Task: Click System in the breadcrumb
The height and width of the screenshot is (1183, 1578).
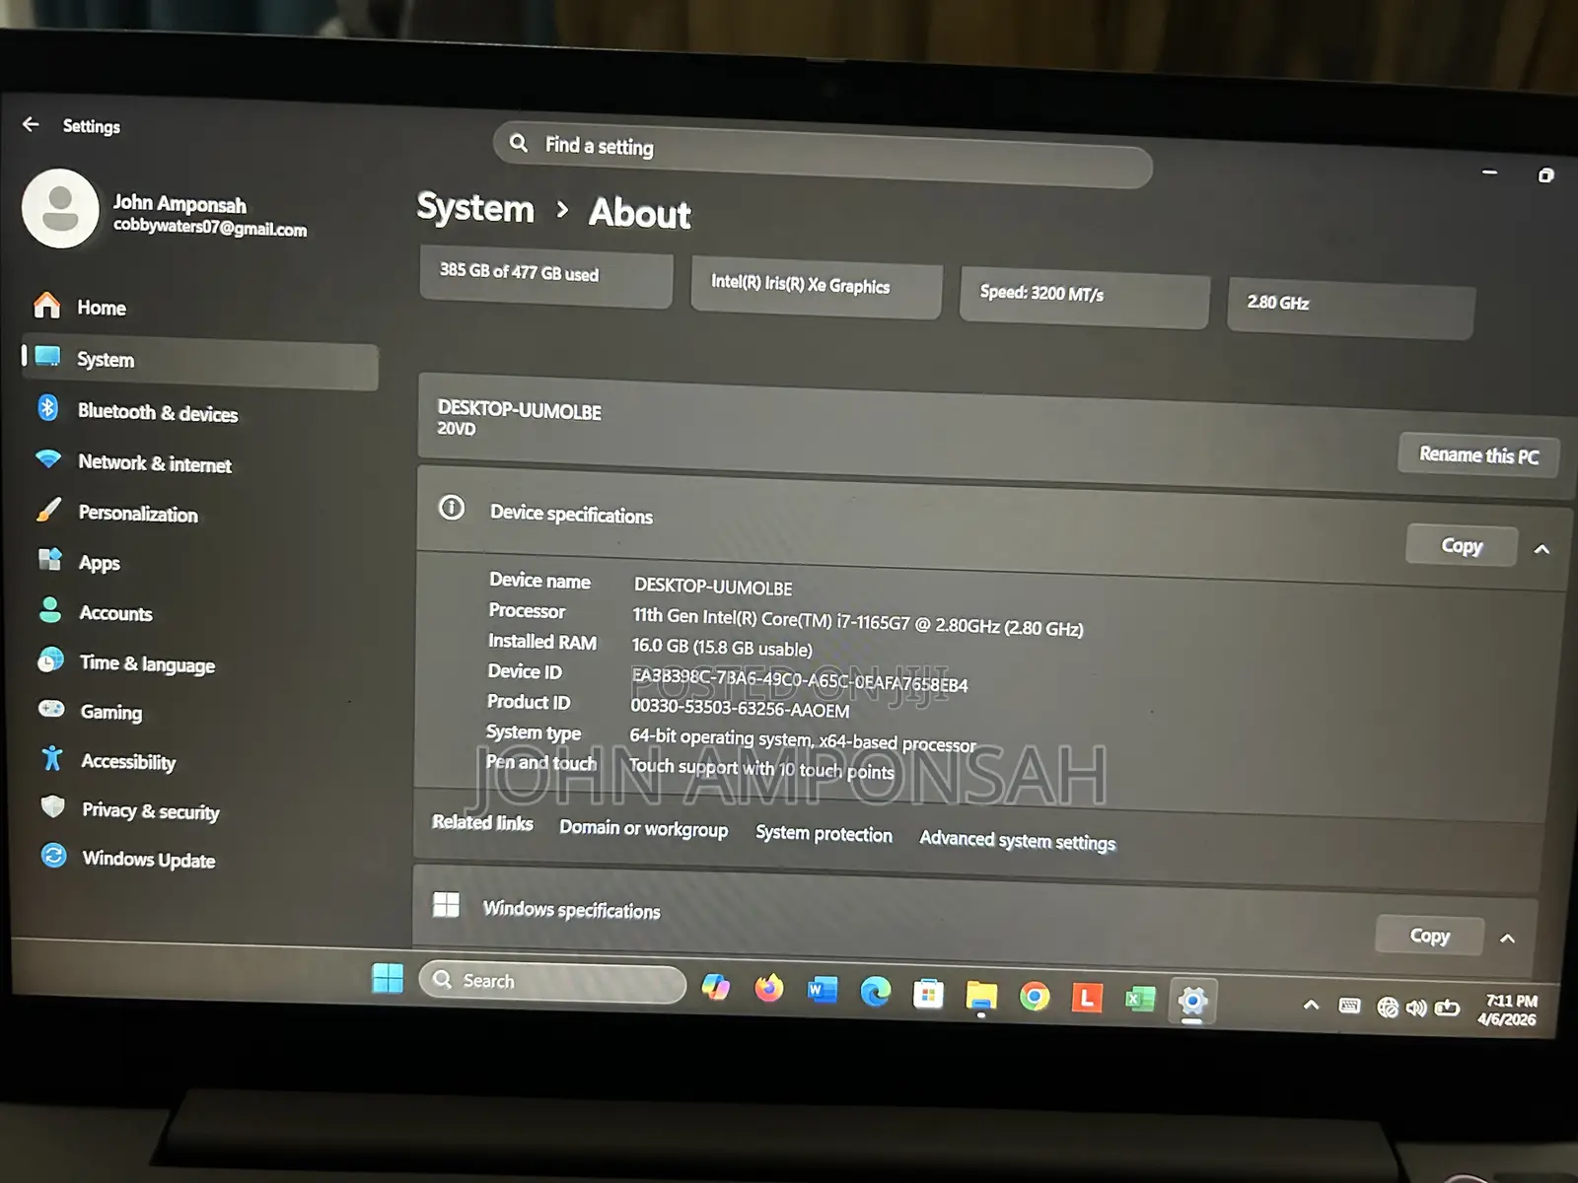Action: [475, 208]
